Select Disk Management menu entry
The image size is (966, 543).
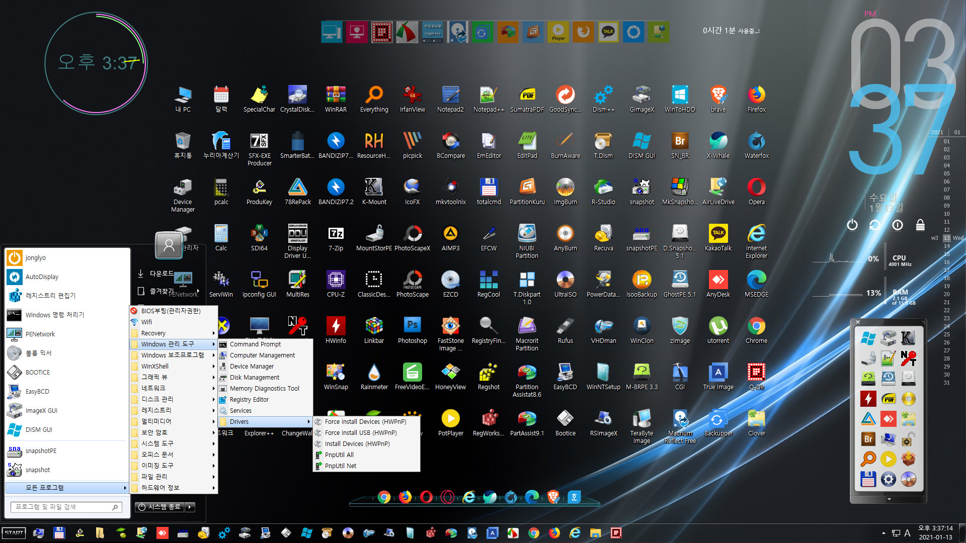pyautogui.click(x=265, y=377)
